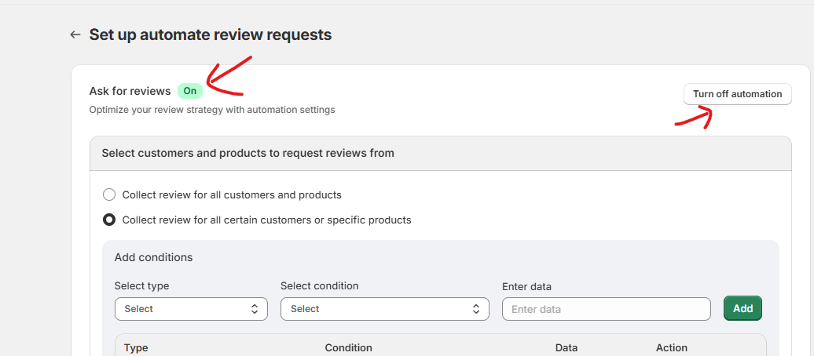814x356 pixels.
Task: Click the green Add button
Action: [x=742, y=308]
